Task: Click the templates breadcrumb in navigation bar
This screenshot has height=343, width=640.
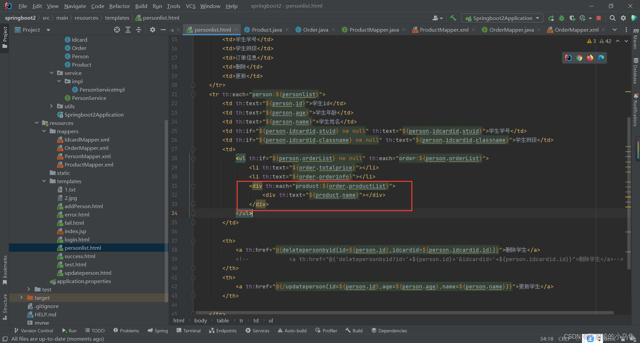Action: tap(117, 18)
